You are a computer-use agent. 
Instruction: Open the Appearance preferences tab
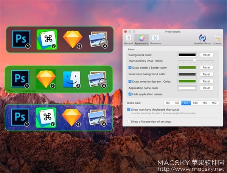(141, 40)
